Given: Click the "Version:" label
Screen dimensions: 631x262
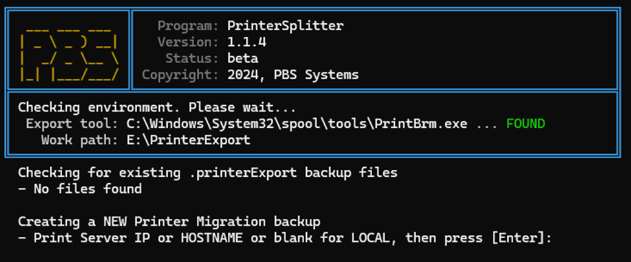Looking at the screenshot, I should [188, 43].
